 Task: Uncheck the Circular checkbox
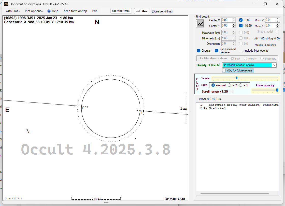click(x=199, y=51)
